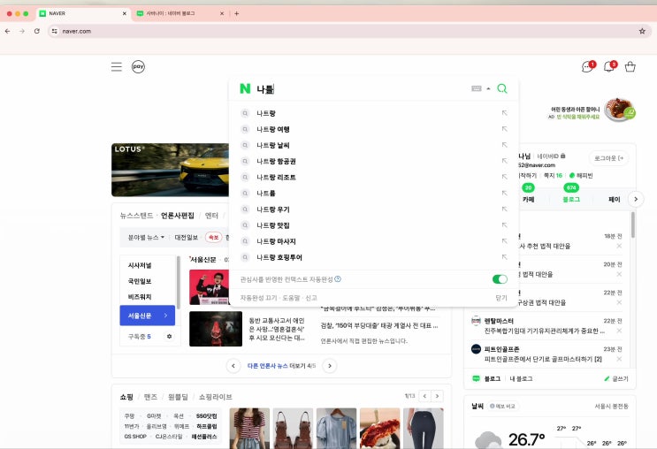Collapse autocomplete with the arrow beside keyboard
The image size is (657, 449).
point(488,88)
